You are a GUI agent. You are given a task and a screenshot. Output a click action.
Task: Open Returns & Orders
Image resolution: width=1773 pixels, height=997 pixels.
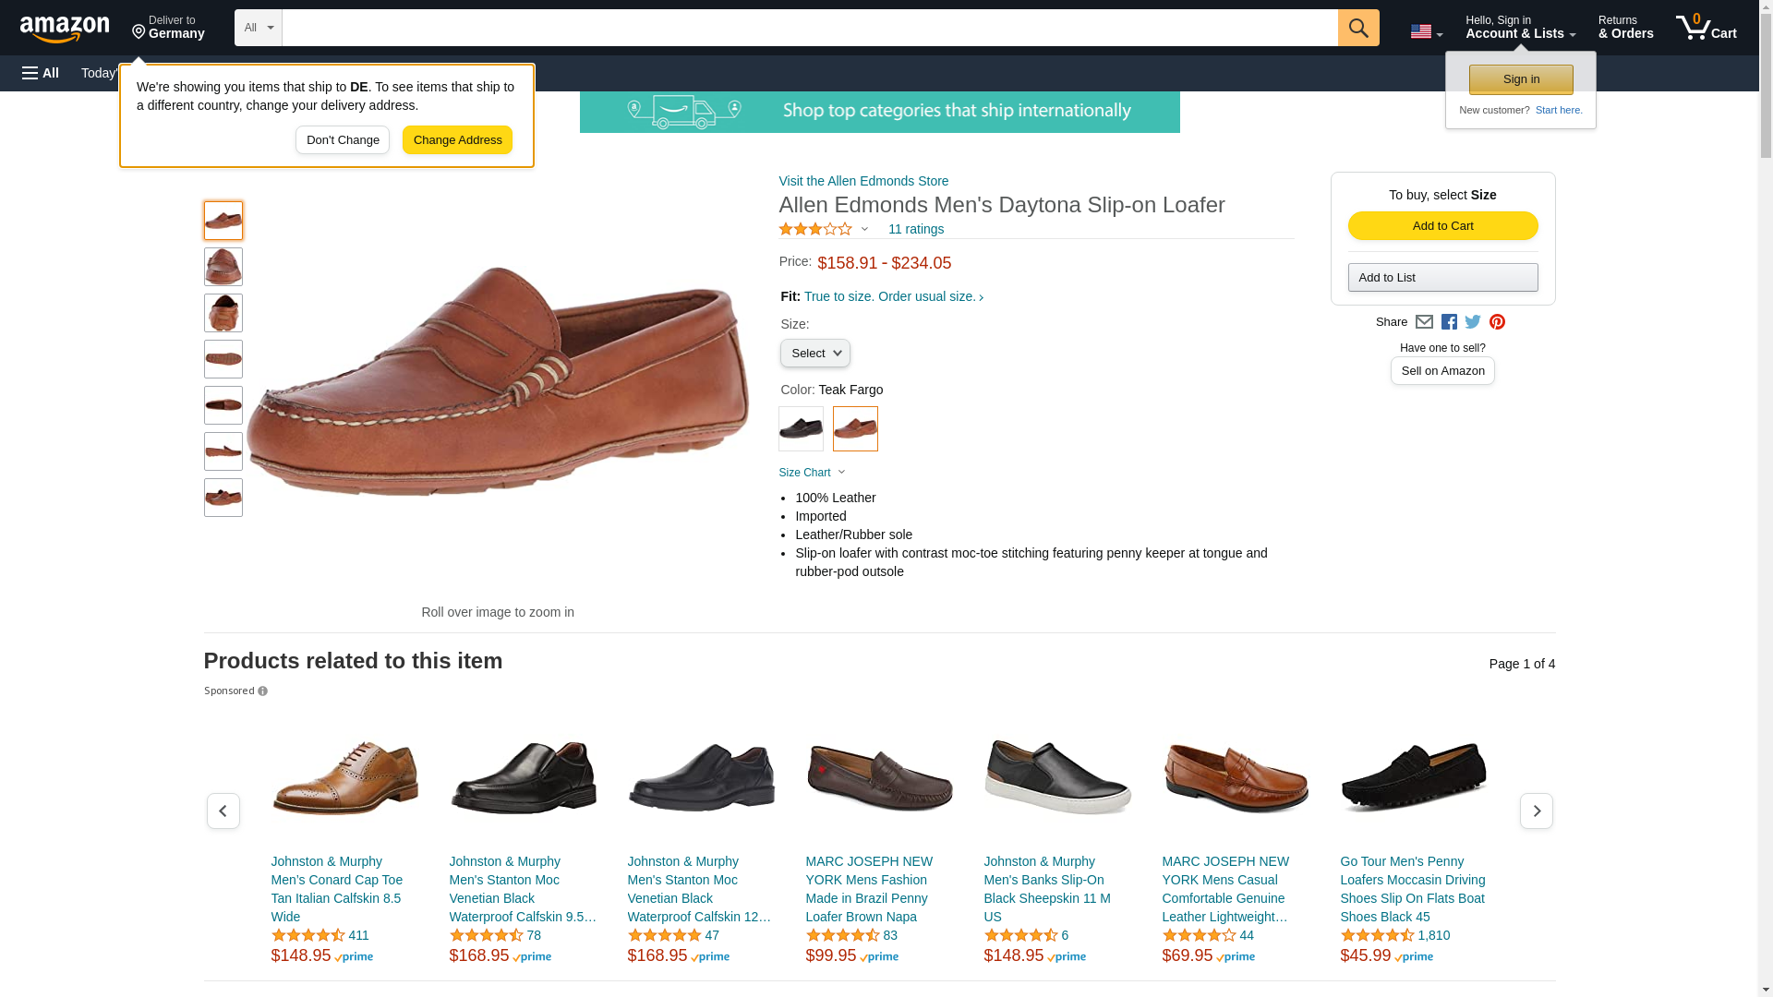pyautogui.click(x=1625, y=28)
